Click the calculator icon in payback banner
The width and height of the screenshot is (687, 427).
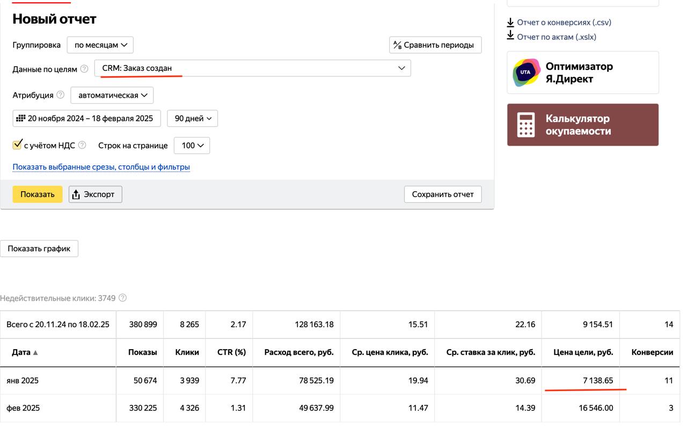(x=526, y=125)
